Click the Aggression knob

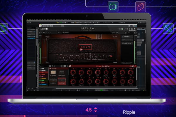[x=81, y=82]
